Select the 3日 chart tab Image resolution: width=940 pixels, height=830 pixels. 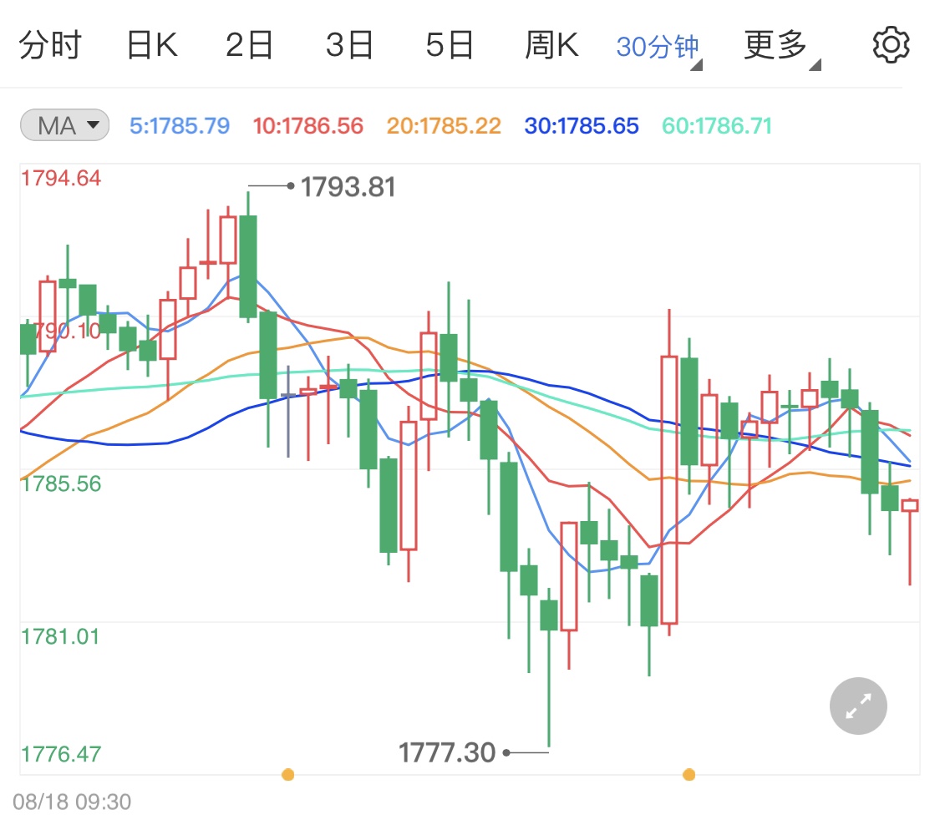pyautogui.click(x=349, y=46)
